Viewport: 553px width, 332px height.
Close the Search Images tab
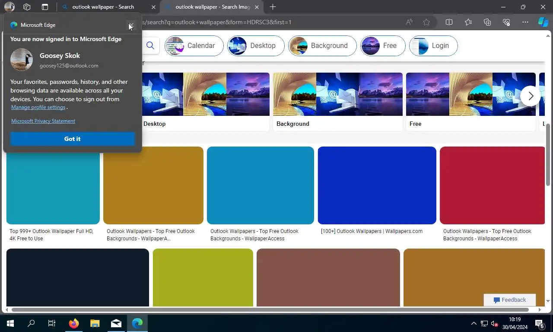pyautogui.click(x=257, y=7)
